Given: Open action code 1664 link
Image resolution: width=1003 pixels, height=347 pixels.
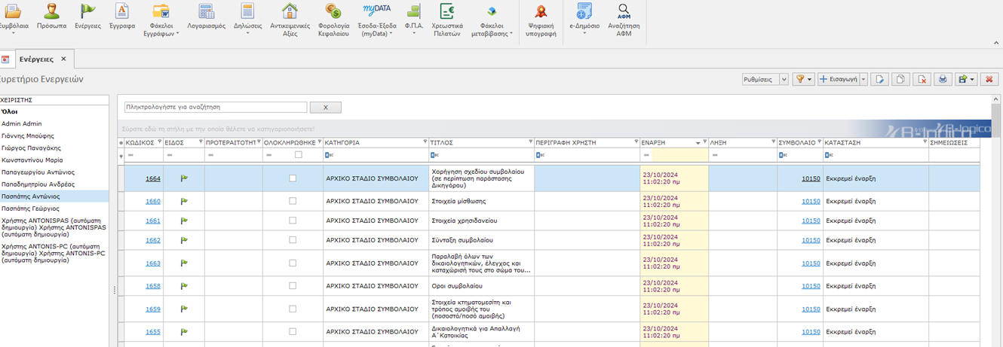Looking at the screenshot, I should coord(153,178).
